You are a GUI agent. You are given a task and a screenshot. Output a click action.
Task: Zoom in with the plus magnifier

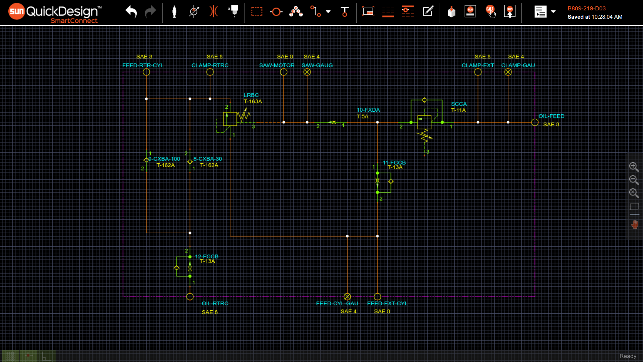pos(634,167)
